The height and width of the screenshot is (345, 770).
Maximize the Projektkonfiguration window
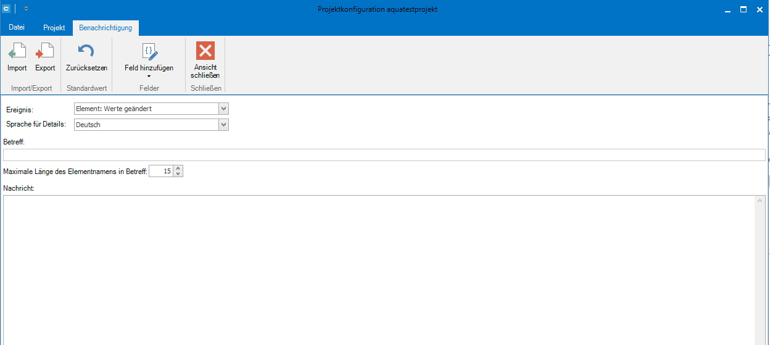coord(743,9)
